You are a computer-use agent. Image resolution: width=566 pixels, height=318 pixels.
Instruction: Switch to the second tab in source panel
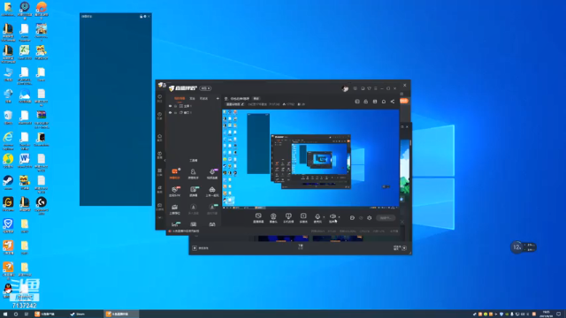pos(193,98)
